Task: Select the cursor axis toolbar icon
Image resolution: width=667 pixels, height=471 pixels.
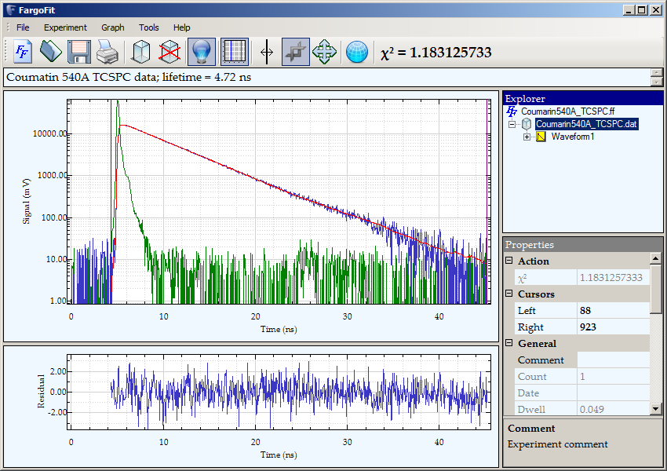Action: click(x=266, y=52)
